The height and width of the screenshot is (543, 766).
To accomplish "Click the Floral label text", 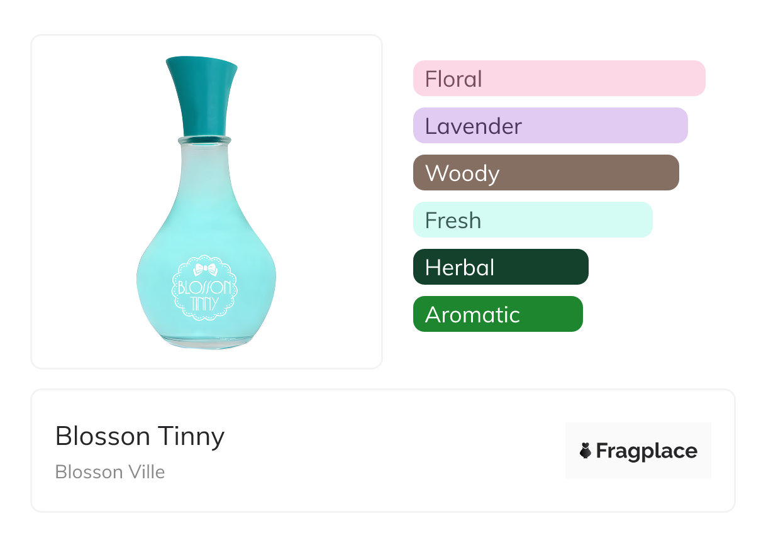I will [x=453, y=79].
